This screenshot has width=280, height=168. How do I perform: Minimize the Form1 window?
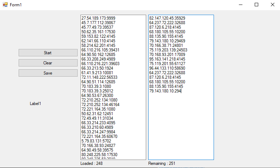pos(241,5)
